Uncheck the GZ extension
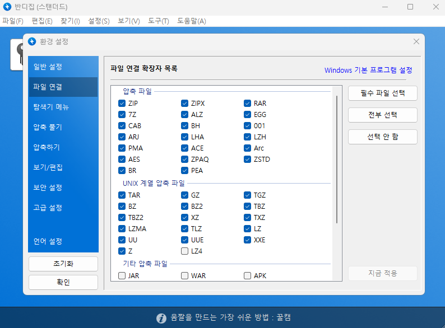 pos(184,195)
